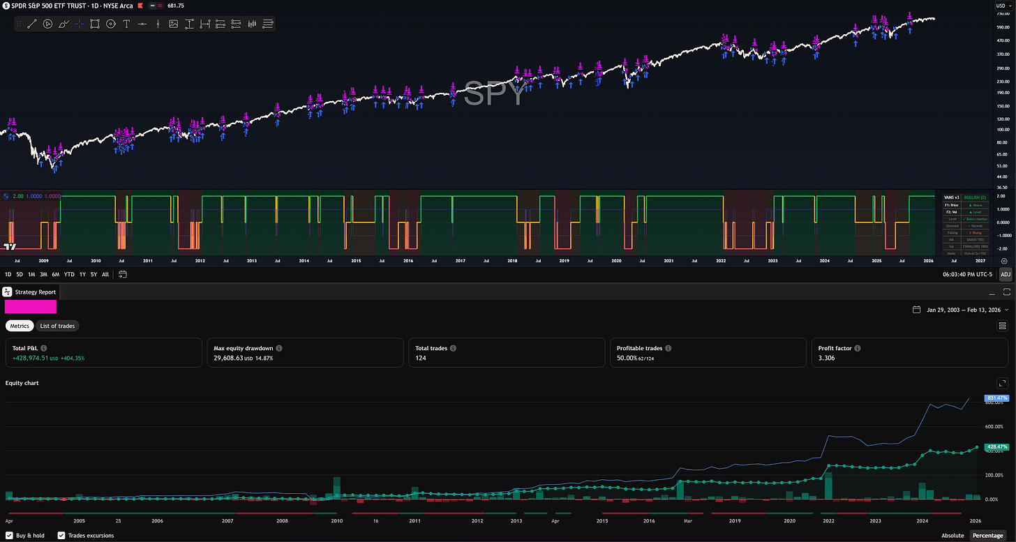Toggle the Buy & hold checkbox
Image resolution: width=1016 pixels, height=542 pixels.
click(x=10, y=535)
